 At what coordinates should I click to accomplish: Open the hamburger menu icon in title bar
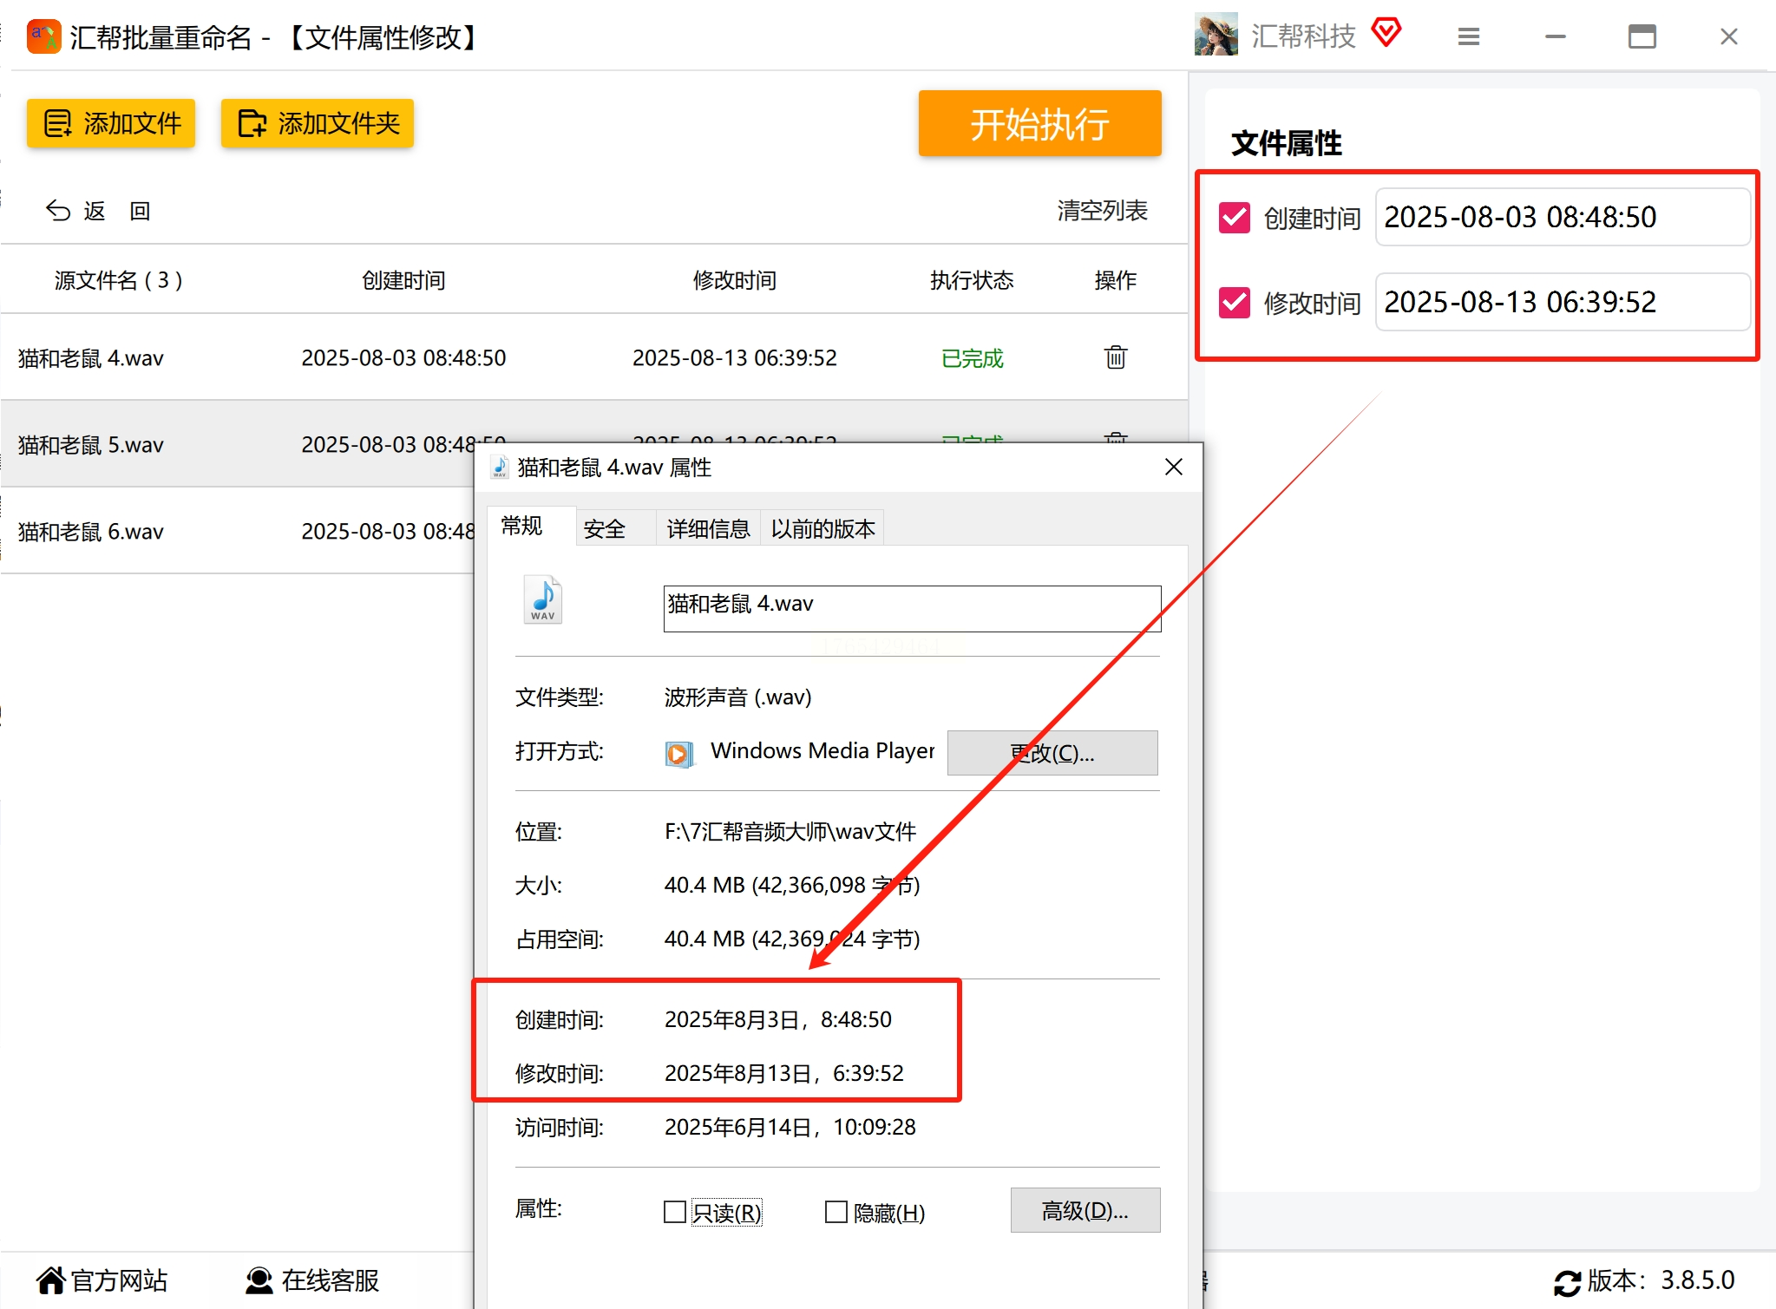point(1468,36)
